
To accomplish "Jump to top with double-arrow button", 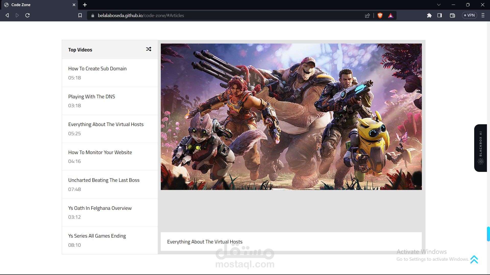I will tap(474, 259).
